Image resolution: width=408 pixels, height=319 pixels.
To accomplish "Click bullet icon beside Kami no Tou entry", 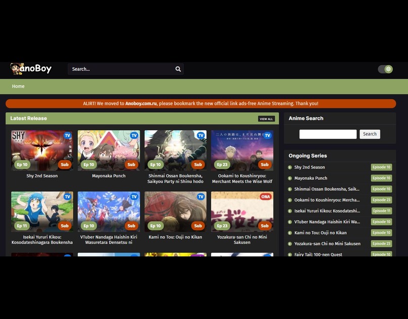I will 290,233.
